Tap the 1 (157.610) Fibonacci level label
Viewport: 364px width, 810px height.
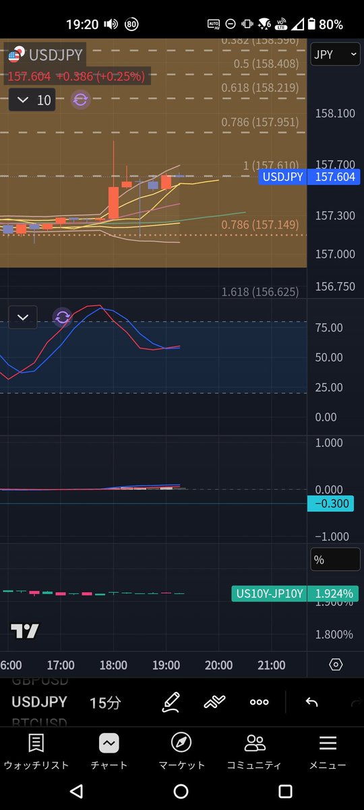pyautogui.click(x=271, y=165)
